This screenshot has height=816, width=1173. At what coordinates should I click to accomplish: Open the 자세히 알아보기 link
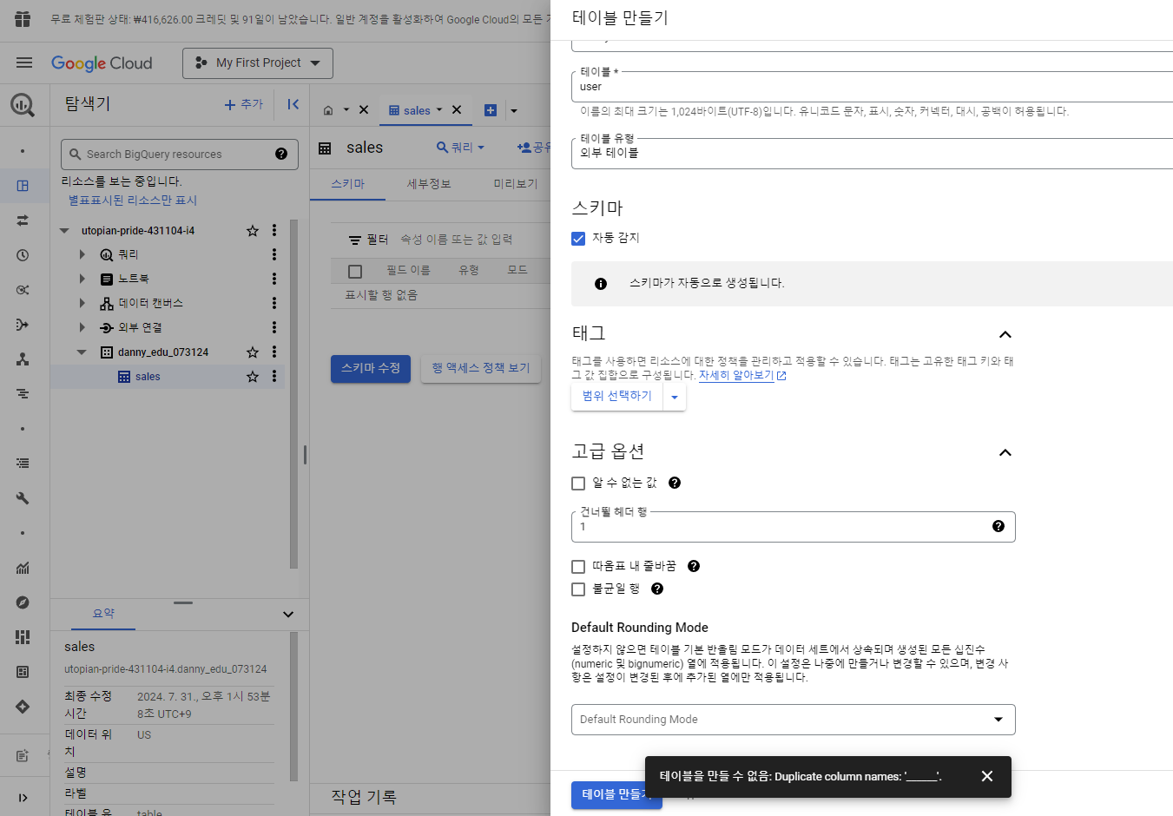[742, 375]
